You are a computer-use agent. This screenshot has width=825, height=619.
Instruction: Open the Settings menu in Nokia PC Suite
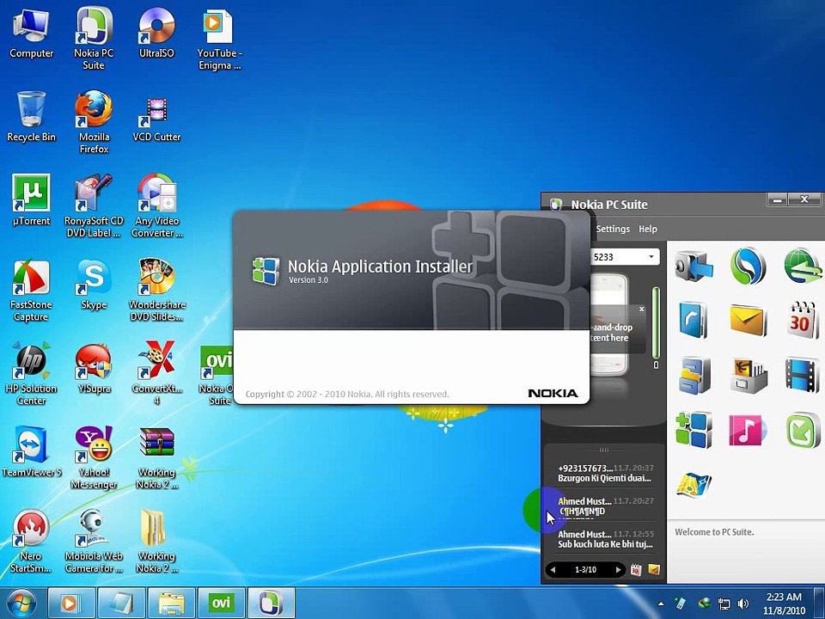tap(613, 229)
